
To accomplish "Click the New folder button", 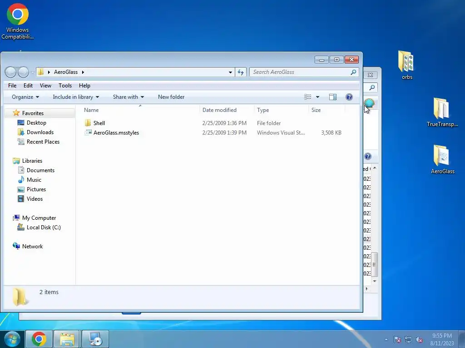I will click(171, 97).
